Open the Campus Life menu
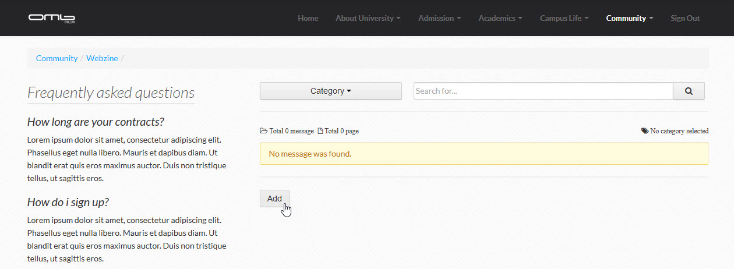The height and width of the screenshot is (269, 734). (564, 18)
